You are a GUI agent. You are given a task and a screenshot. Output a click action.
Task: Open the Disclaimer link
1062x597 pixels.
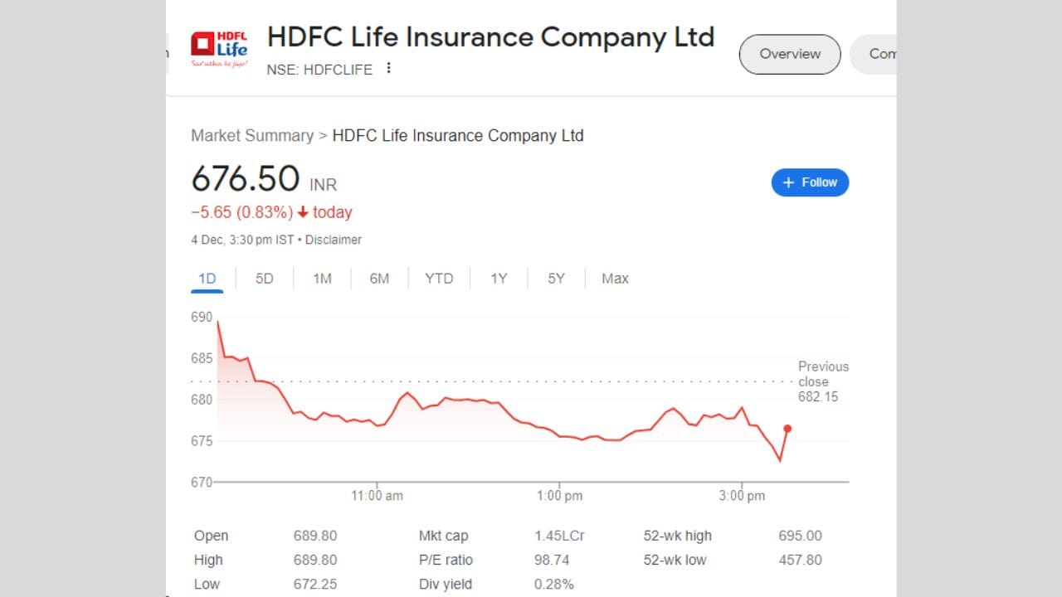tap(334, 240)
